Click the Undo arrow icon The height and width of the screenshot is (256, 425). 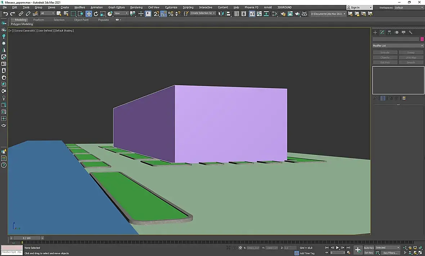pyautogui.click(x=5, y=14)
